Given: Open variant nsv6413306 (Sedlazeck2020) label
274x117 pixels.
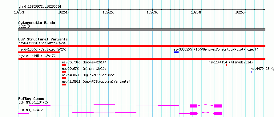Looking at the screenshot, I should pyautogui.click(x=42, y=50).
